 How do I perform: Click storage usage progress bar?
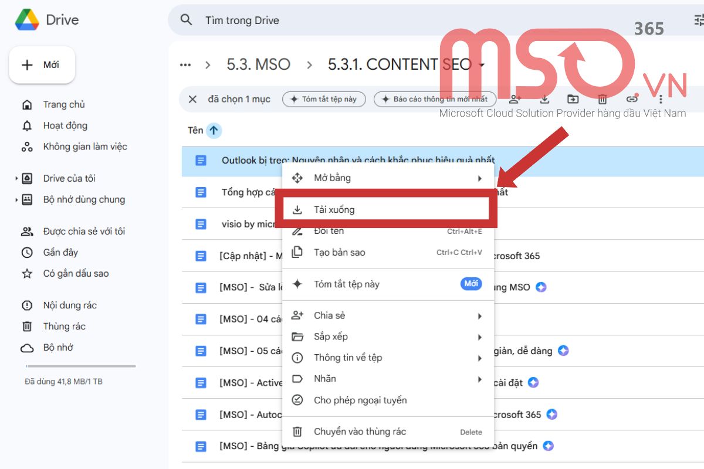pos(80,366)
